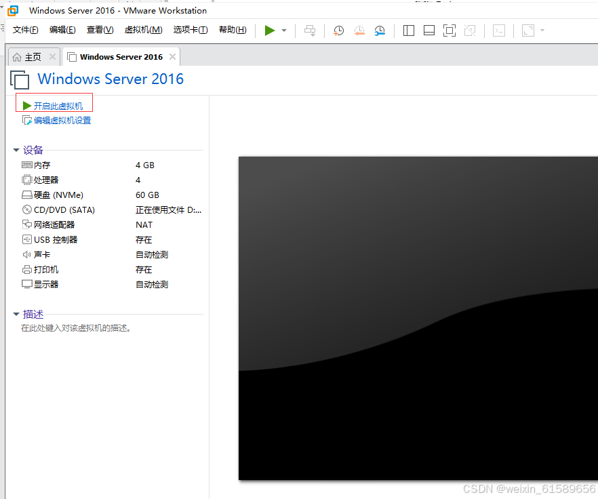The height and width of the screenshot is (499, 598).
Task: Open the 查看(V) menu
Action: 100,30
